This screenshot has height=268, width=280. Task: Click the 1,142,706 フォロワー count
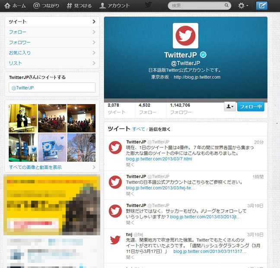[x=181, y=108]
